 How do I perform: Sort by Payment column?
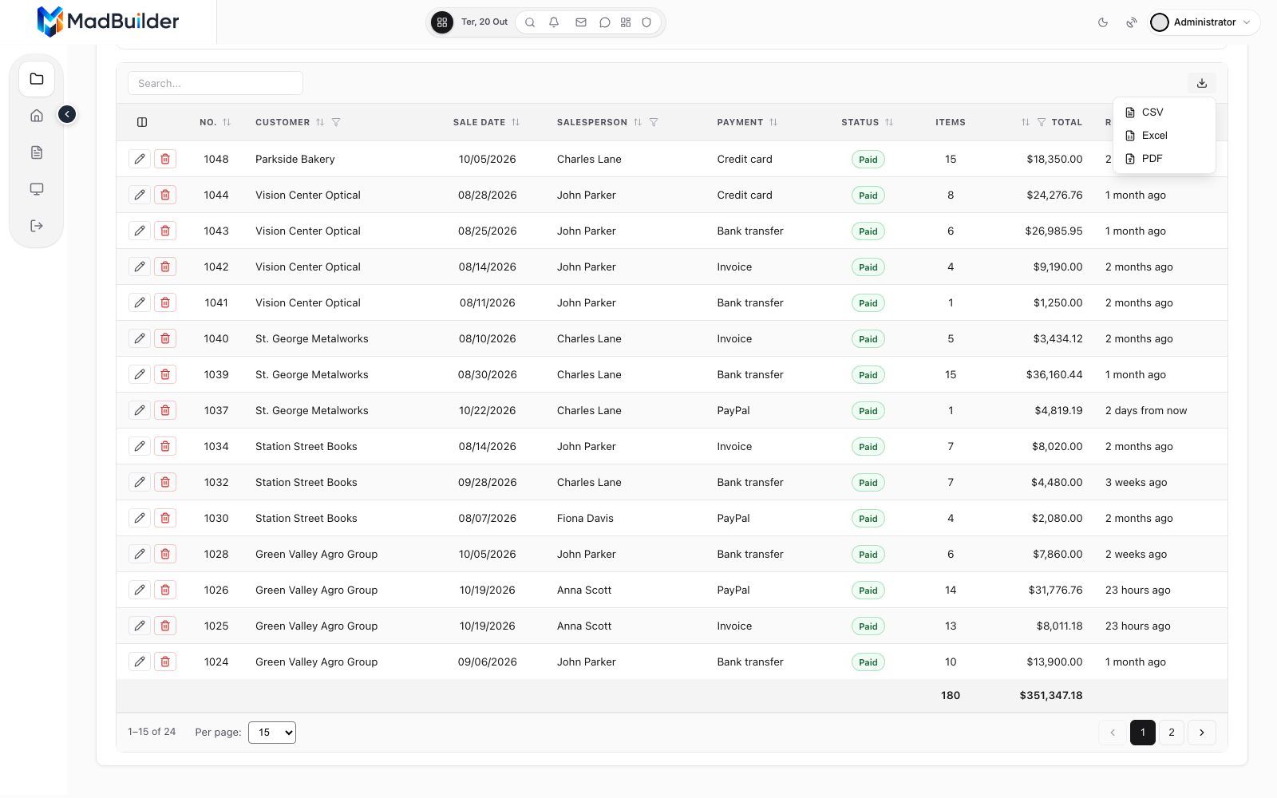coord(773,122)
